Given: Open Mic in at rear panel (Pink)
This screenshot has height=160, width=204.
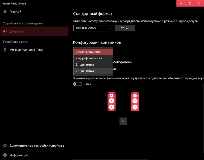Looking at the screenshot, I should tap(34, 50).
